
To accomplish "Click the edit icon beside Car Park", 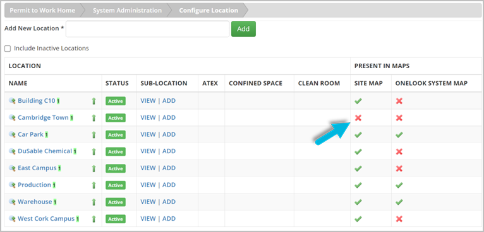I will click(x=12, y=135).
